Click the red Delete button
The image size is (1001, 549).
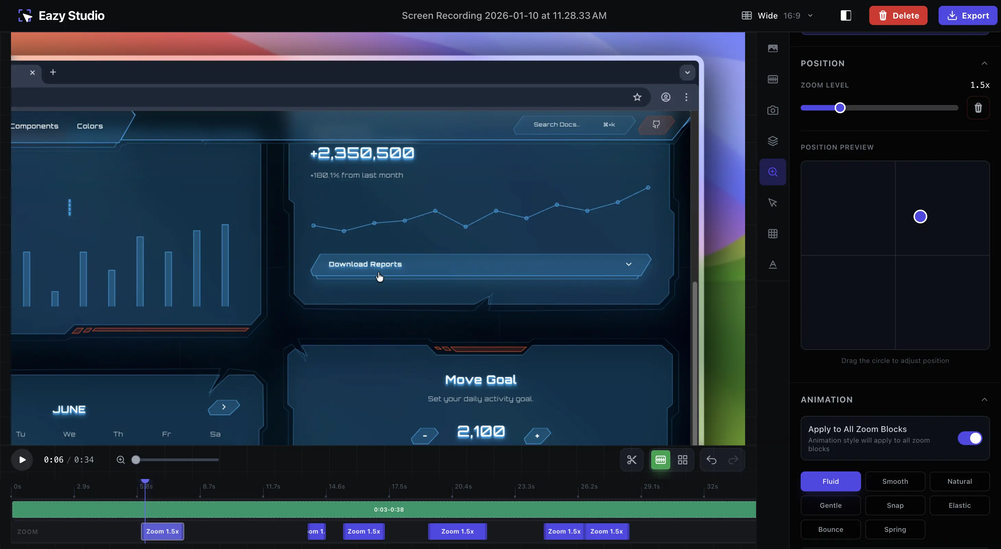tap(898, 15)
